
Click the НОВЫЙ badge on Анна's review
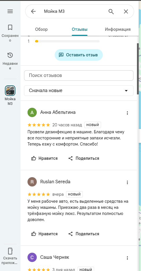pyautogui.click(x=93, y=125)
